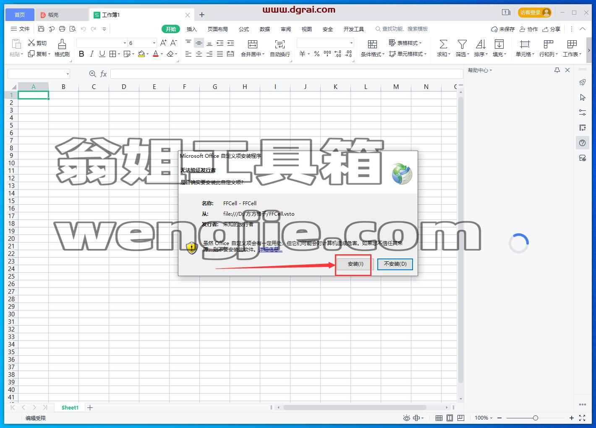Image resolution: width=596 pixels, height=428 pixels.
Task: Expand the Name Box dropdown arrow
Action: [68, 74]
